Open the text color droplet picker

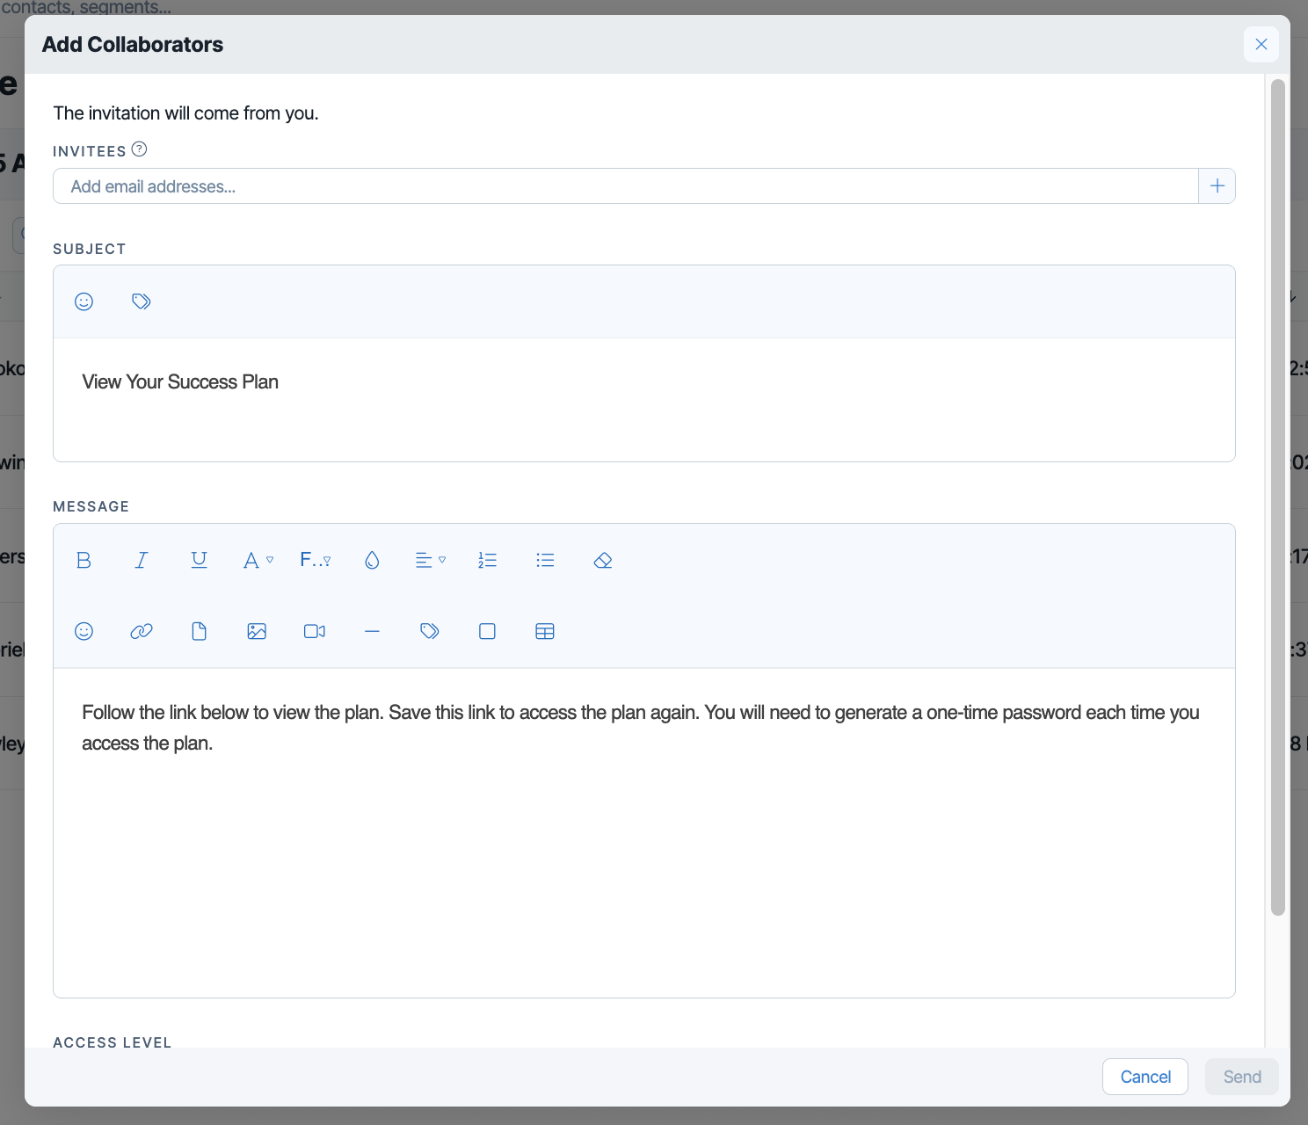[x=372, y=560]
